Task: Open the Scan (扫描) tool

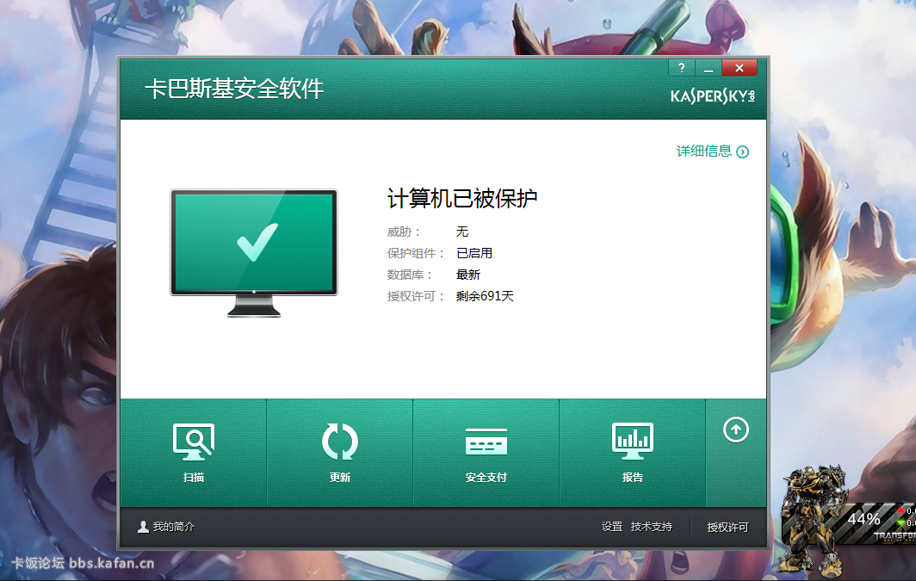Action: (x=194, y=453)
